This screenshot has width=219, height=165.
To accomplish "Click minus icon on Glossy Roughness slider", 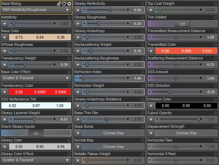I will coord(84,23).
